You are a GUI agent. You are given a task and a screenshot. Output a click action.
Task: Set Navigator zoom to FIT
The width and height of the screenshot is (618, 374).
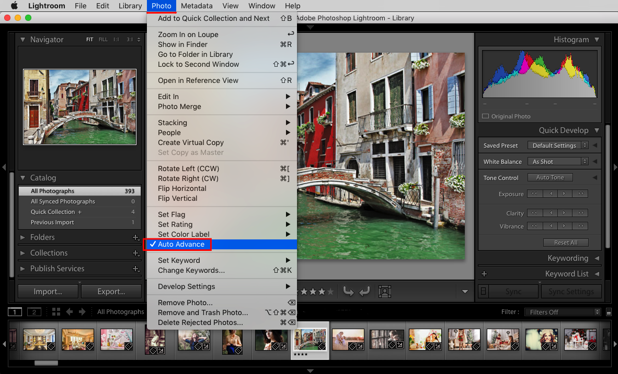pyautogui.click(x=90, y=40)
